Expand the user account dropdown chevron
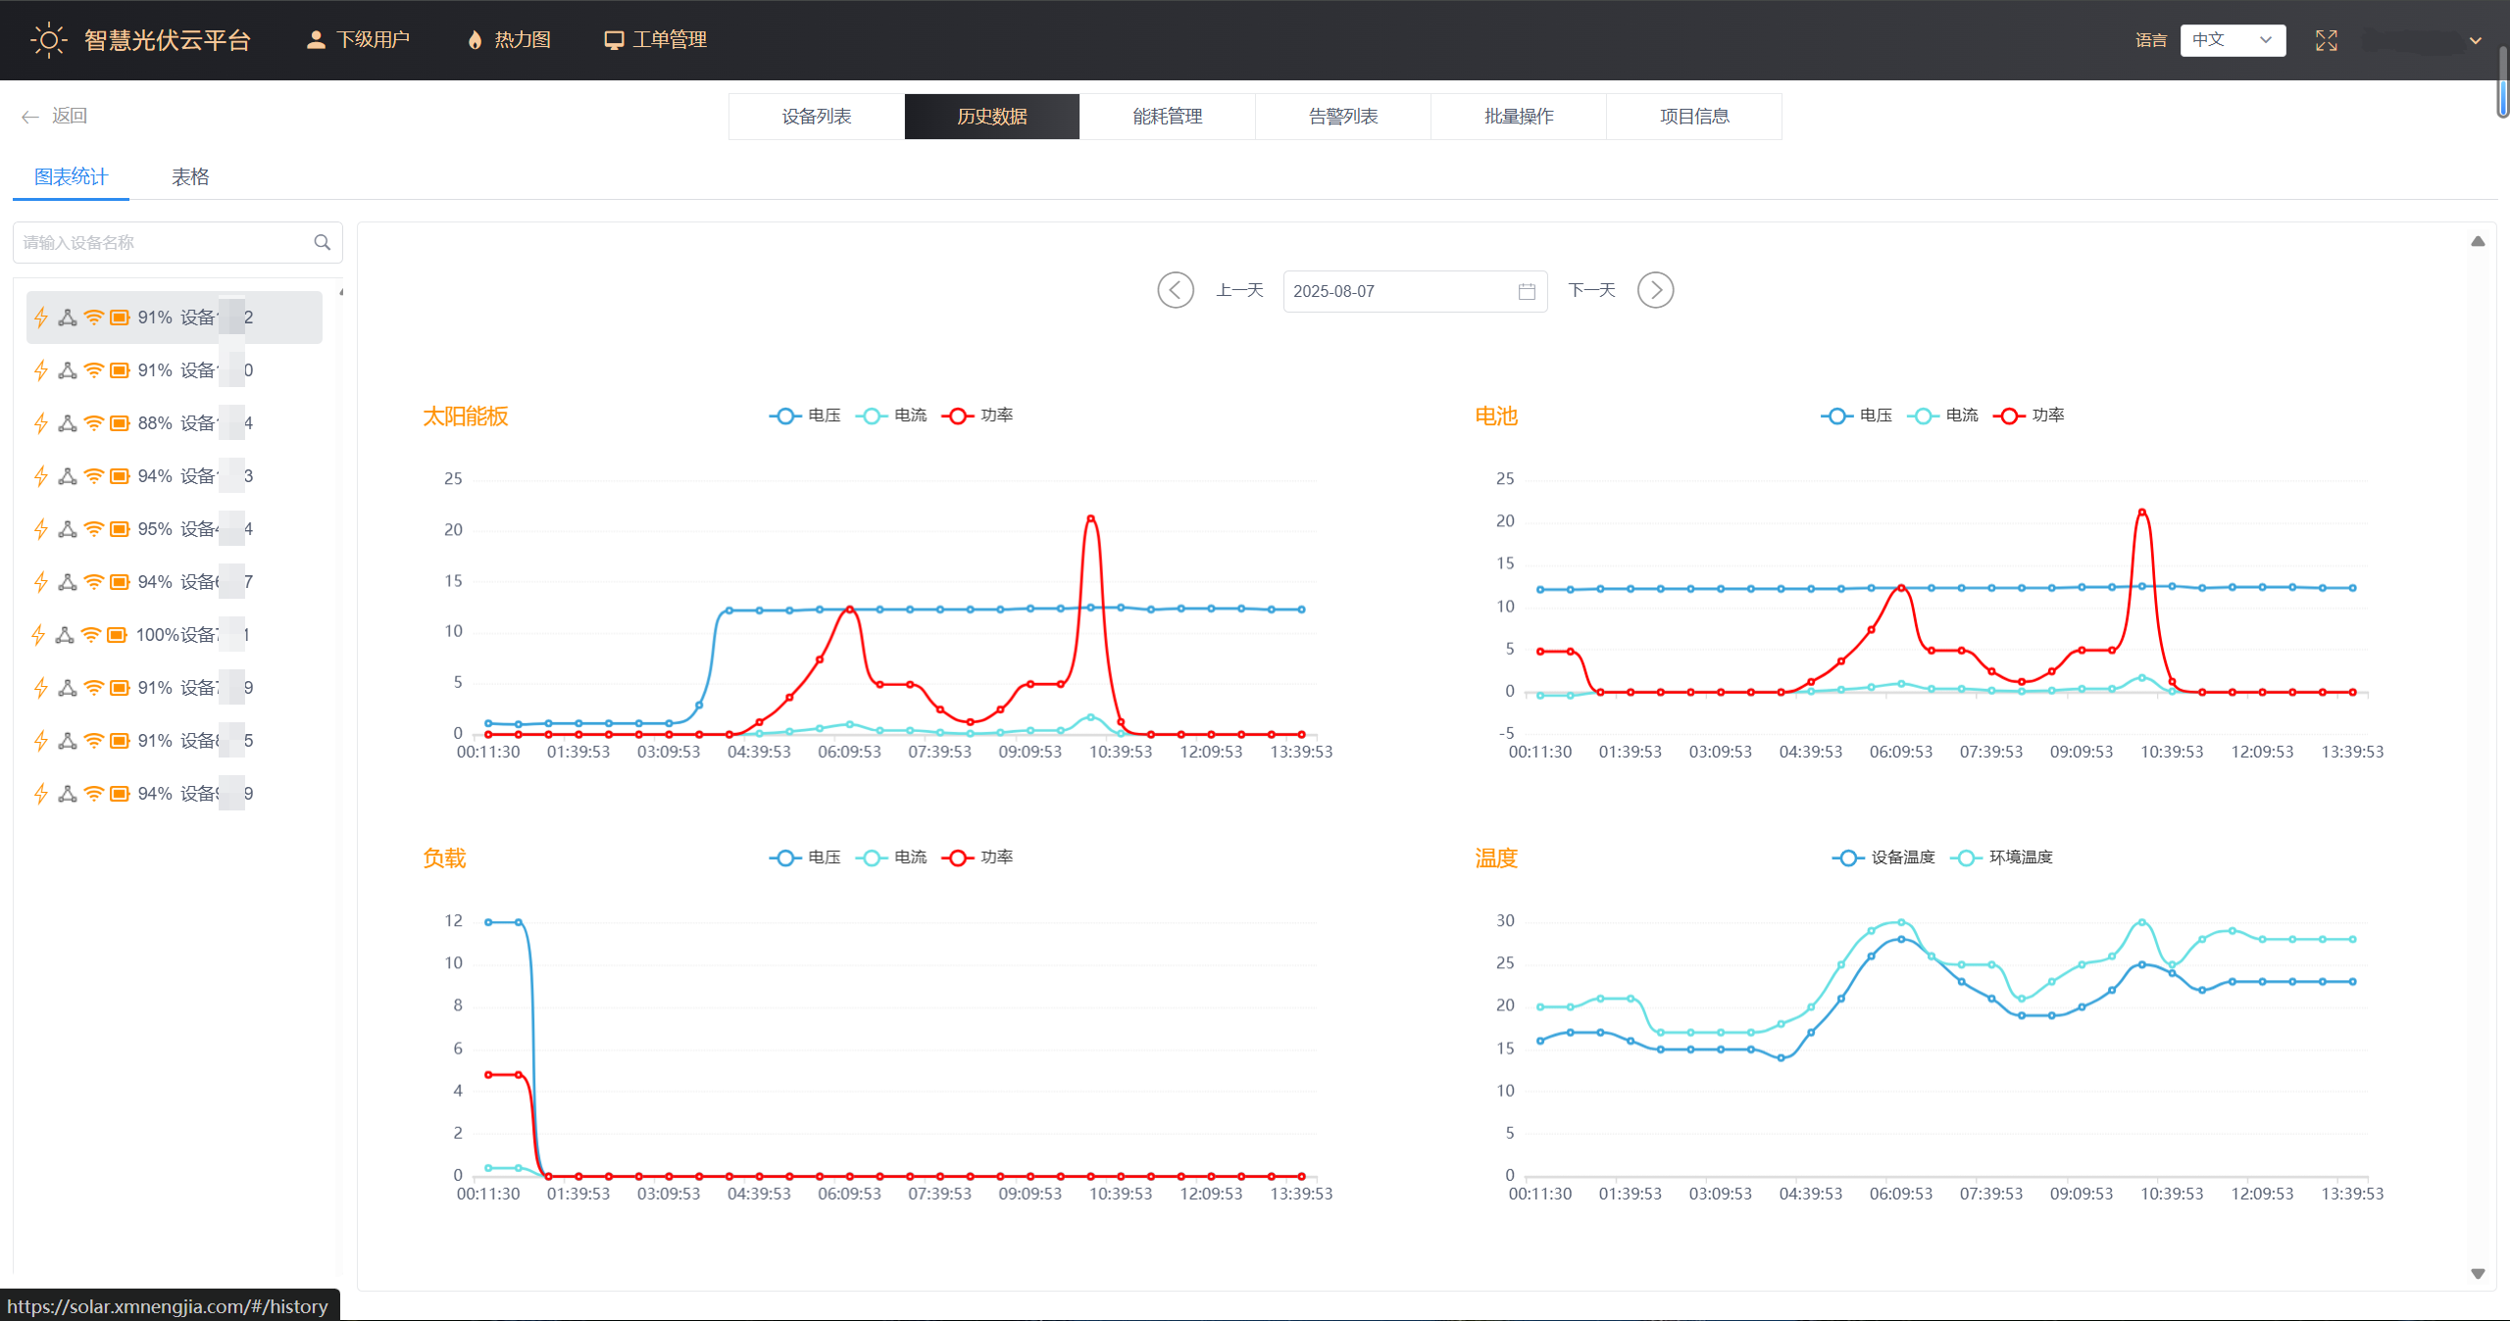This screenshot has width=2510, height=1321. click(x=2475, y=41)
